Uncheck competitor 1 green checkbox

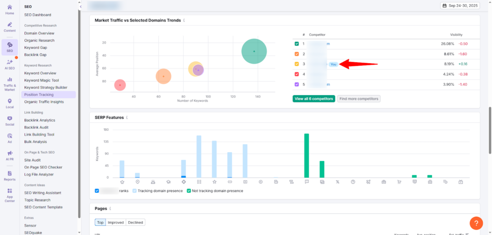pos(296,44)
